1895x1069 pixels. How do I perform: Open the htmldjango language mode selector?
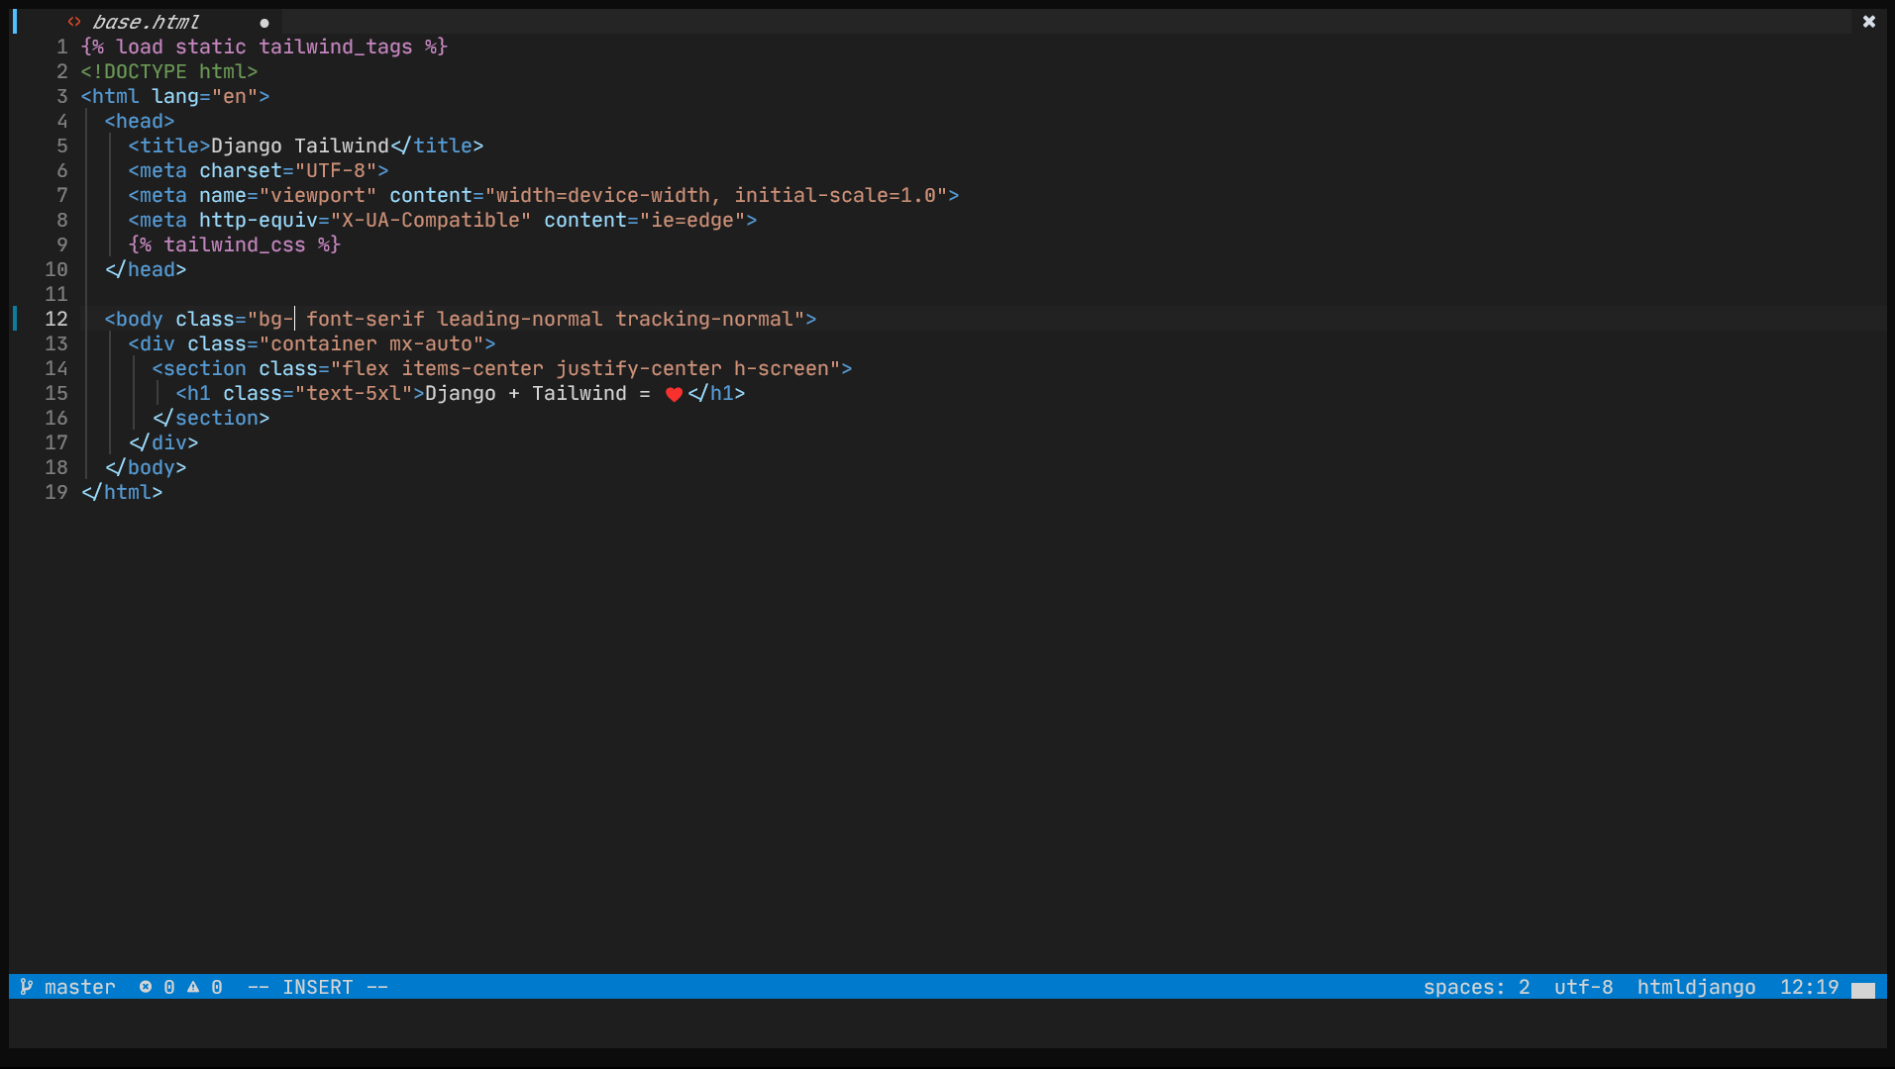pyautogui.click(x=1696, y=986)
